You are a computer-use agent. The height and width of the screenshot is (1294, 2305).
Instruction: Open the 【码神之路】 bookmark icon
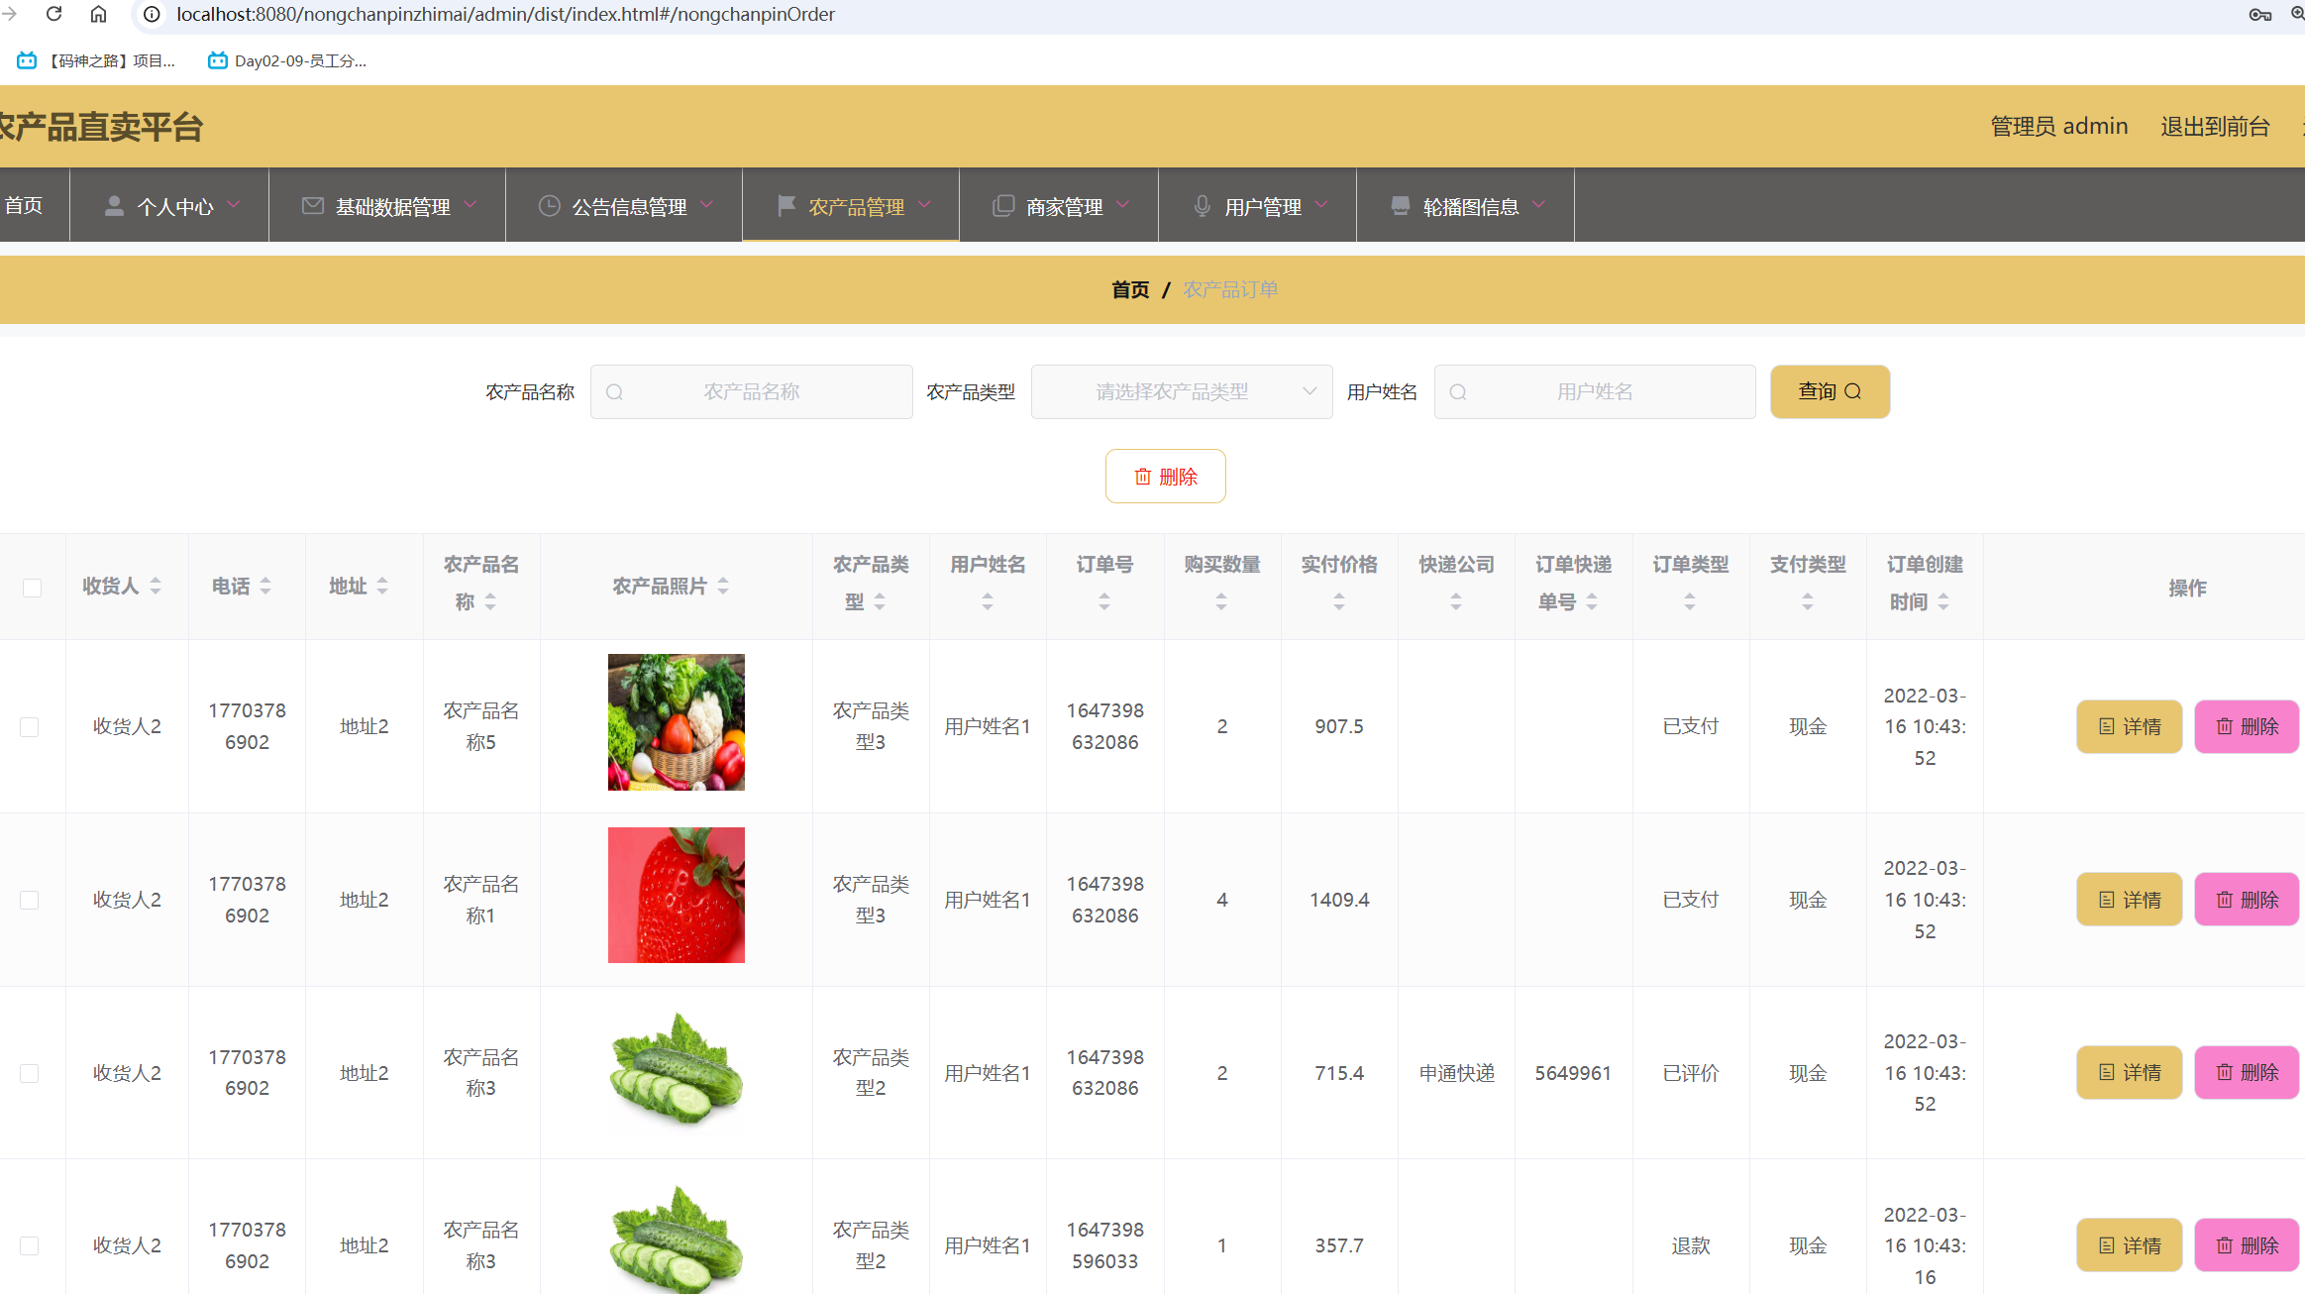click(x=27, y=60)
